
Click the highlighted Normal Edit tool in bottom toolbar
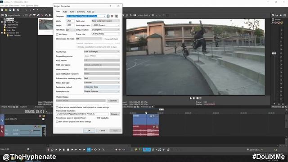89,150
